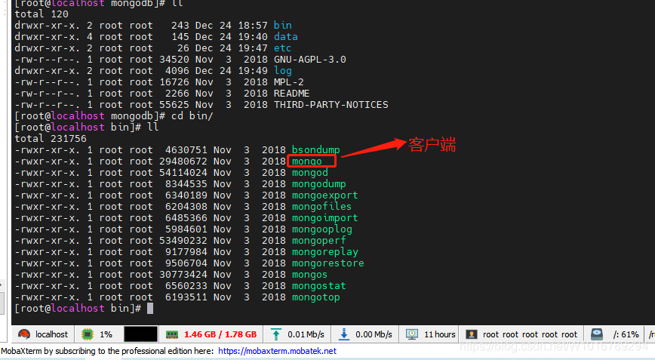Click the etc directory name
The width and height of the screenshot is (655, 360).
click(x=282, y=48)
